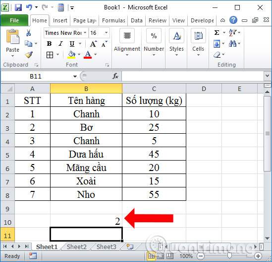This screenshot has height=262, width=272.
Task: Cut selection with the scissors icon
Action: tap(29, 33)
